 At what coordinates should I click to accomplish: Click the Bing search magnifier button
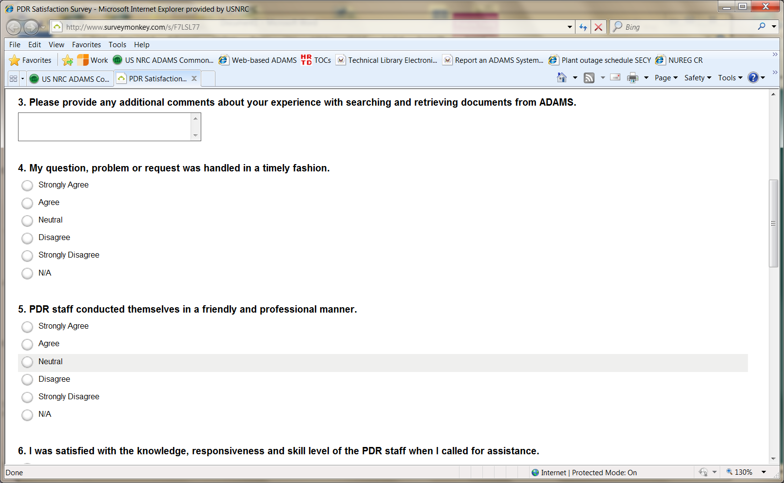[x=762, y=27]
